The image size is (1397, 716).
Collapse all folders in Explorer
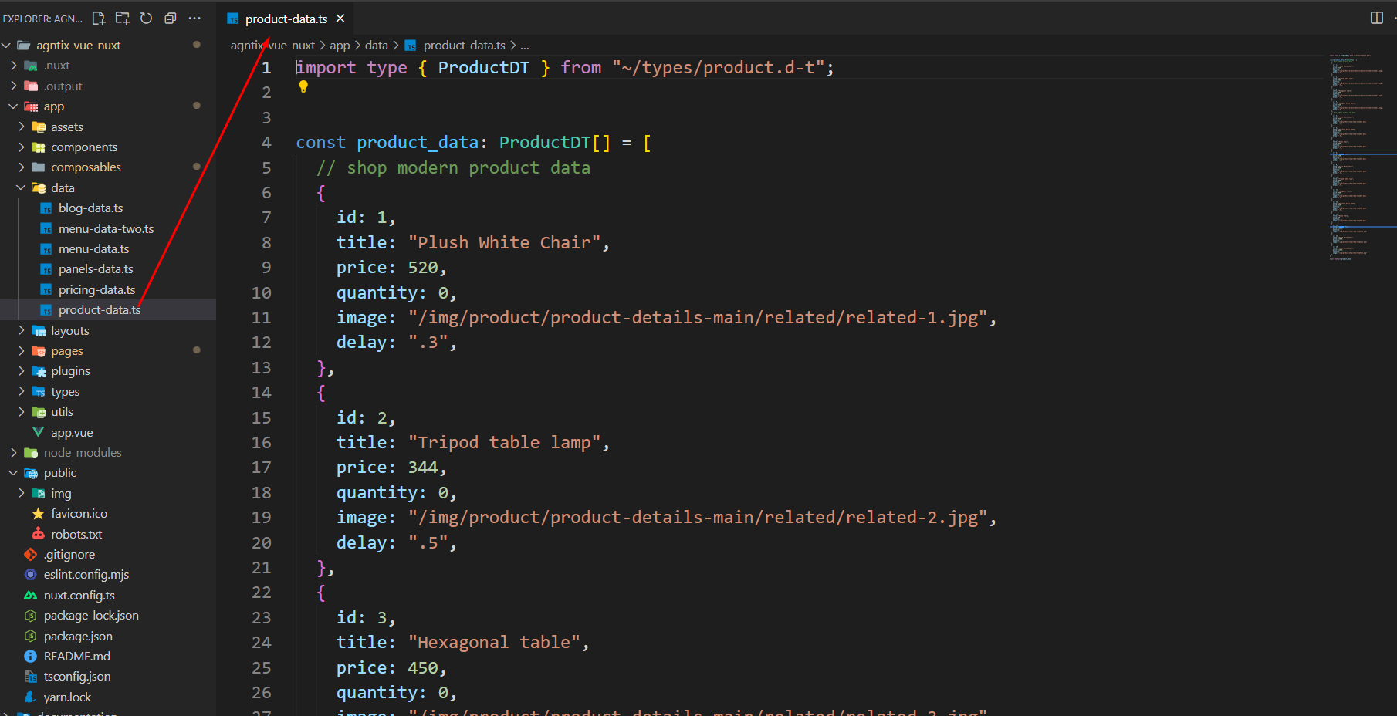point(171,19)
